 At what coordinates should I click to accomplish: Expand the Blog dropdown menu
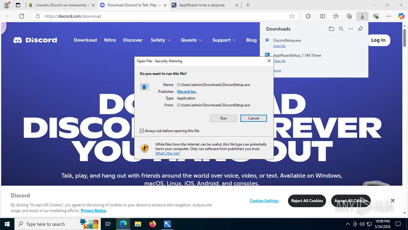pos(253,40)
